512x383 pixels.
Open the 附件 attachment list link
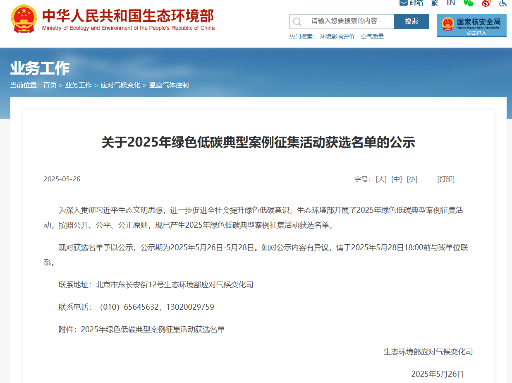pyautogui.click(x=153, y=329)
